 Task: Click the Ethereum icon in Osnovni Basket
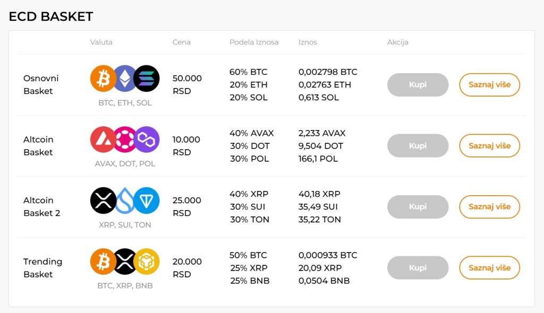[125, 78]
